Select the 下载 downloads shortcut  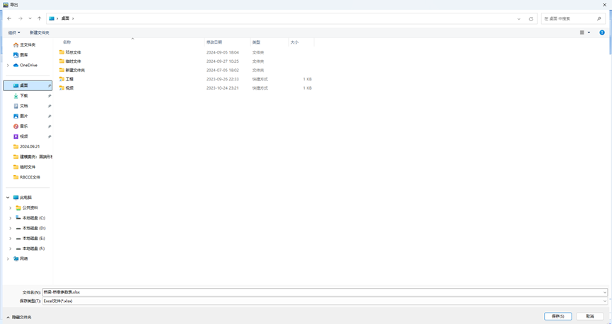[23, 96]
